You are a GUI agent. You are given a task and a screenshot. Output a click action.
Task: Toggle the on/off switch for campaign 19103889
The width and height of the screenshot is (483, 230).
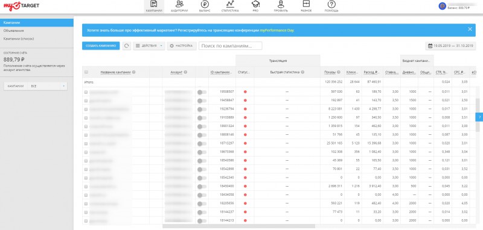click(202, 118)
